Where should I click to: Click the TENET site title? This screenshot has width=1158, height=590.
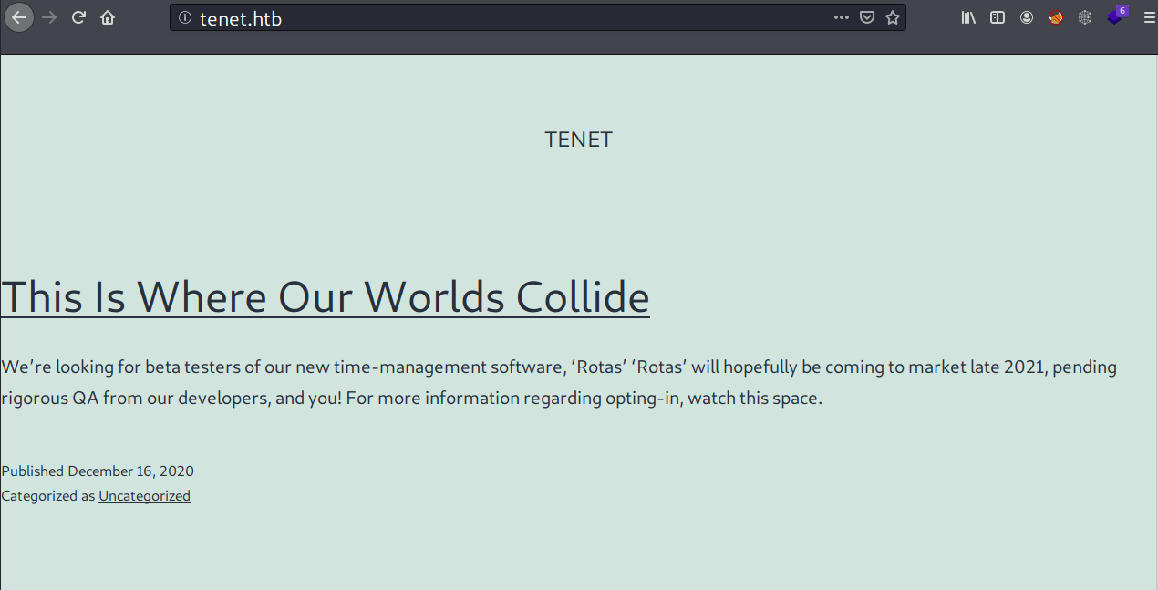(x=578, y=140)
